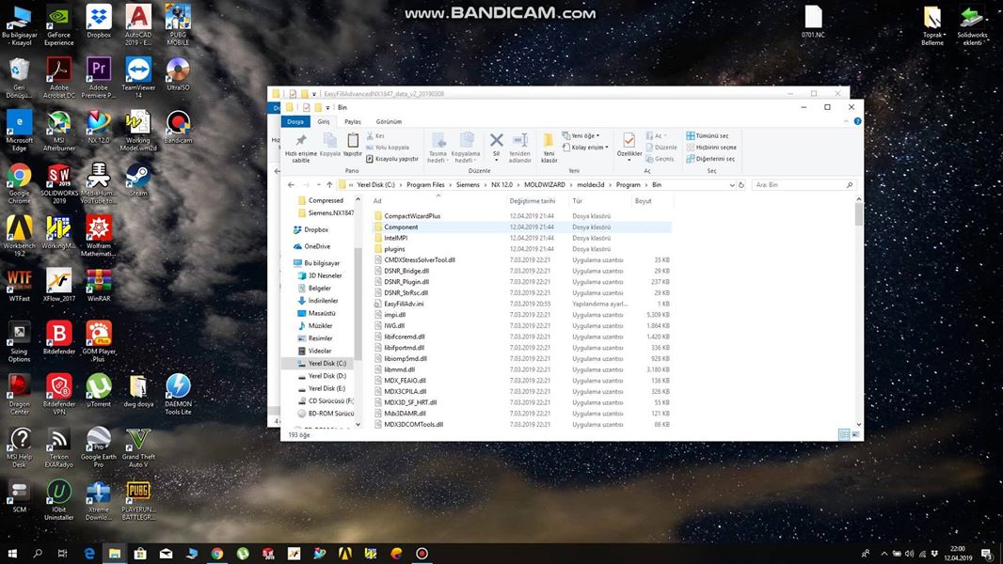Screen dimensions: 1003x564
Task: Switch to the Görünüm ribbon tab
Action: click(389, 121)
